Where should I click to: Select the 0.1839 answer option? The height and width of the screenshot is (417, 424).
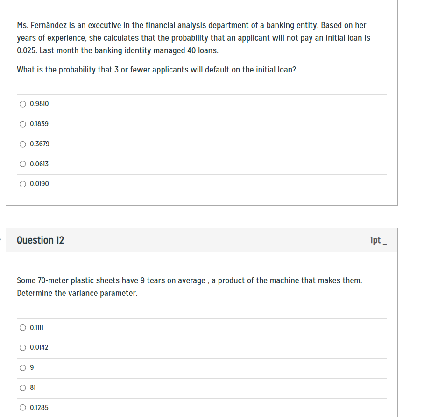[x=23, y=124]
